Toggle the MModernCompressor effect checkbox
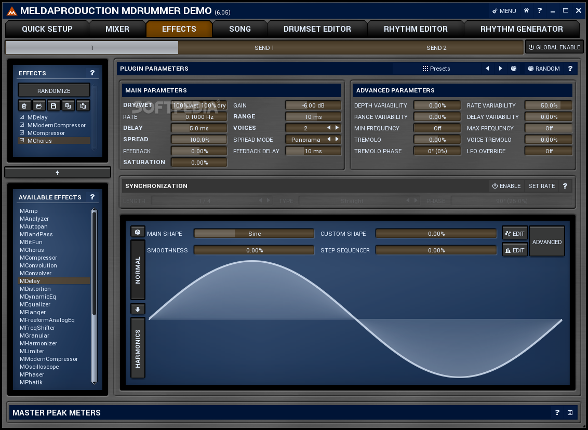588x430 pixels. tap(22, 125)
